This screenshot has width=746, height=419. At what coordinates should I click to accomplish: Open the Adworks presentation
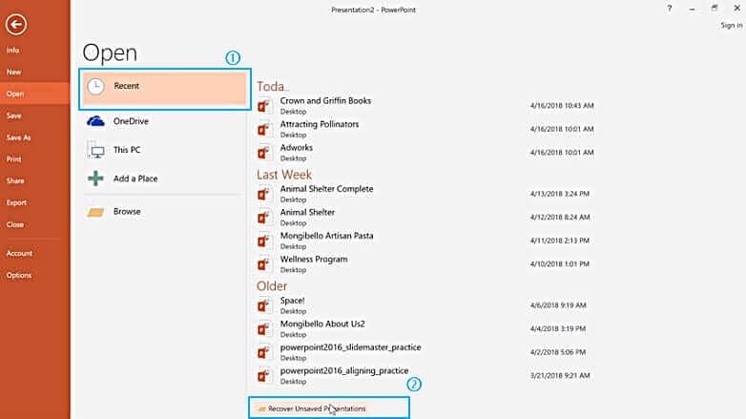(296, 148)
